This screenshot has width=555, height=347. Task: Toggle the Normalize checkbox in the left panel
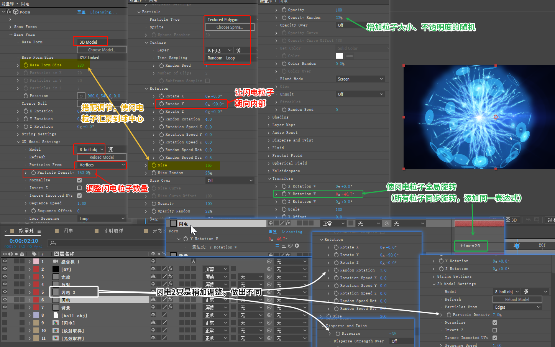79,180
